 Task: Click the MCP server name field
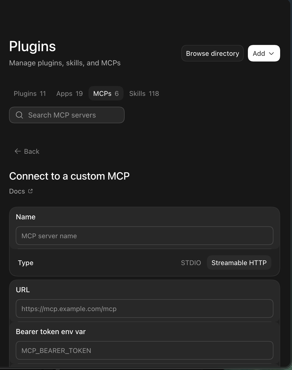tap(144, 236)
